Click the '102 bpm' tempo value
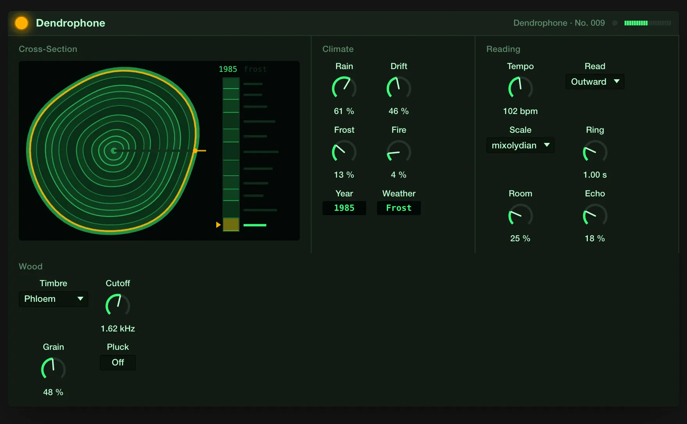This screenshot has height=424, width=687. (x=520, y=111)
